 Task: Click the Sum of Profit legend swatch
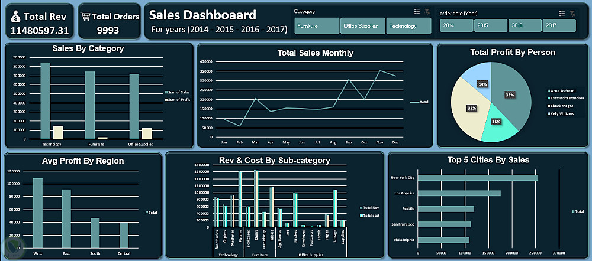pos(166,100)
